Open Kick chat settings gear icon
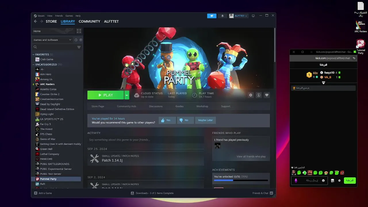368x207 pixels. pos(339,181)
